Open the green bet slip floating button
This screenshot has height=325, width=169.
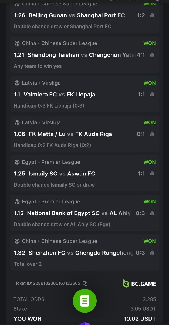(x=85, y=301)
